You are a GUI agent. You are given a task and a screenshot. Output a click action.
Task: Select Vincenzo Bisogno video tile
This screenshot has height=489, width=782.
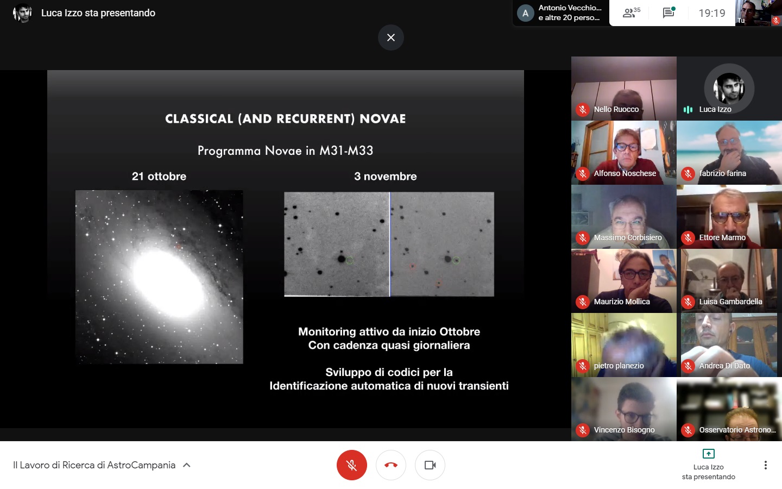[624, 409]
